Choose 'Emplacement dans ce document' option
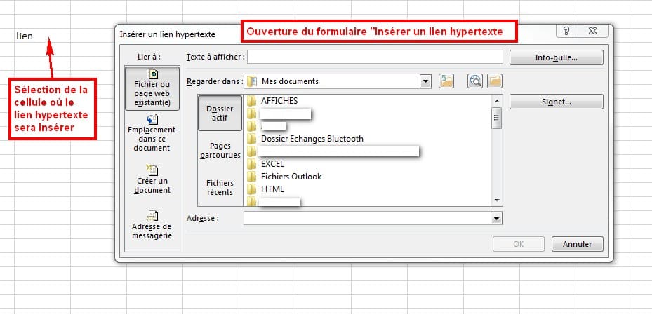652x314 pixels. (152, 133)
